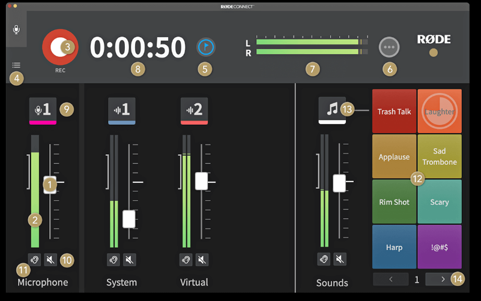Toggle listen (ear) on Microphone channel
481x301 pixels.
(x=34, y=260)
